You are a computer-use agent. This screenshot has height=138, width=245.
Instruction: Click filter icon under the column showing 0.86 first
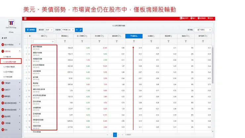(117, 41)
